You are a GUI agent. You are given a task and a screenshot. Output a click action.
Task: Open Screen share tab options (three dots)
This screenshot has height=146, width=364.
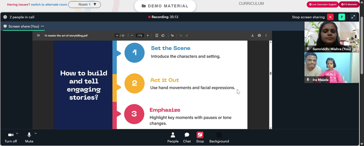click(x=43, y=26)
